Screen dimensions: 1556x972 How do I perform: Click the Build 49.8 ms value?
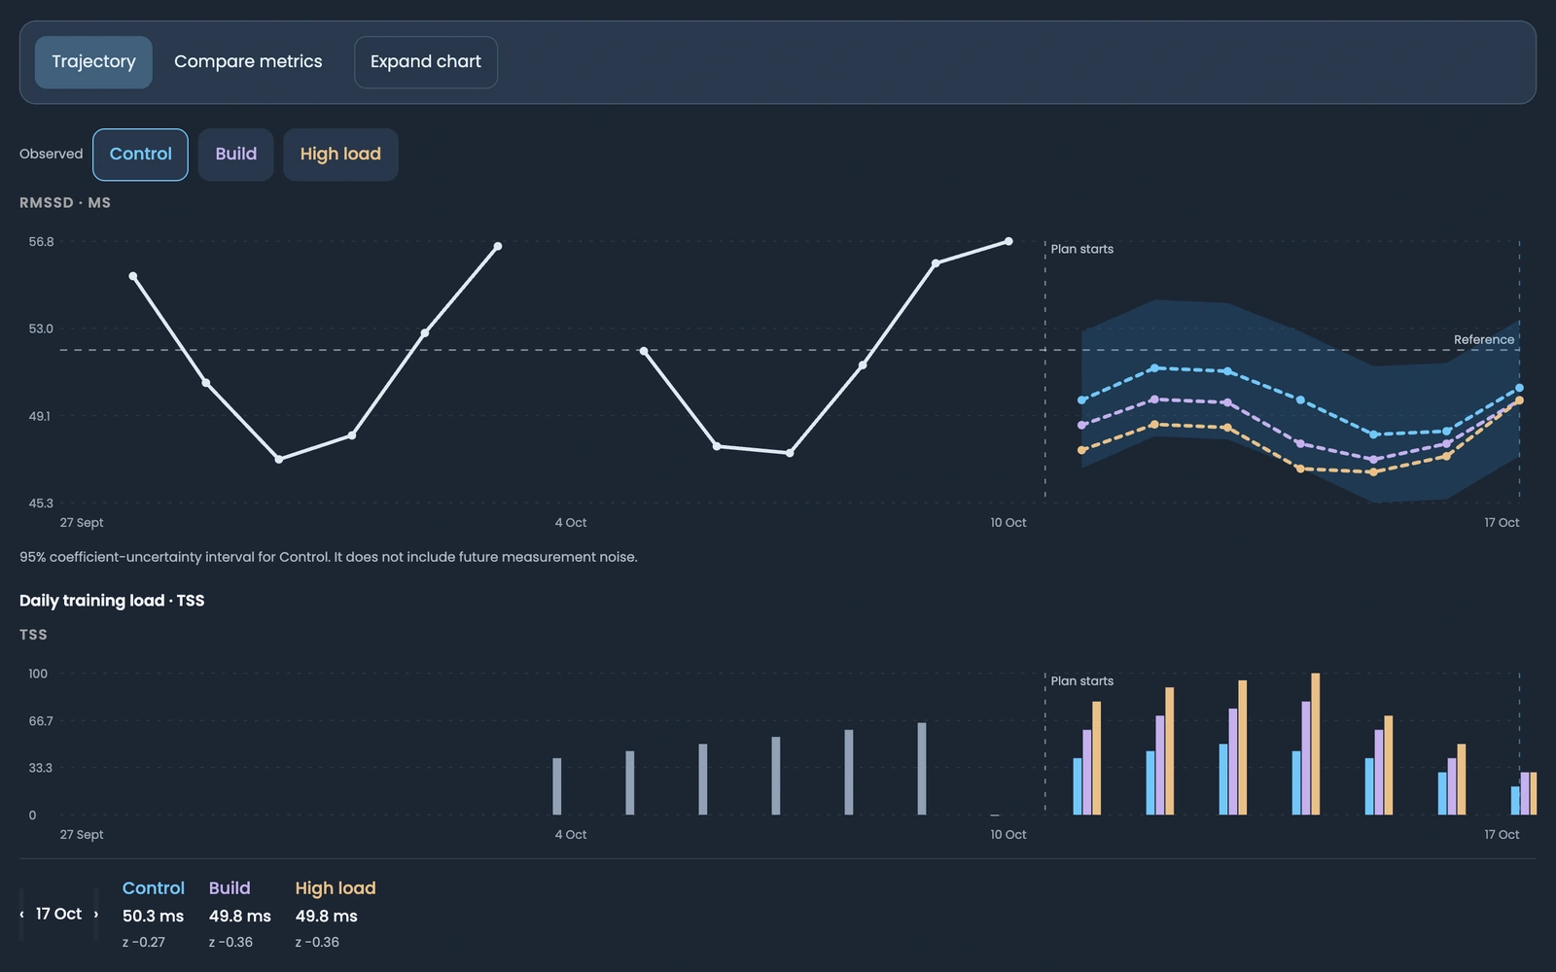tap(240, 916)
